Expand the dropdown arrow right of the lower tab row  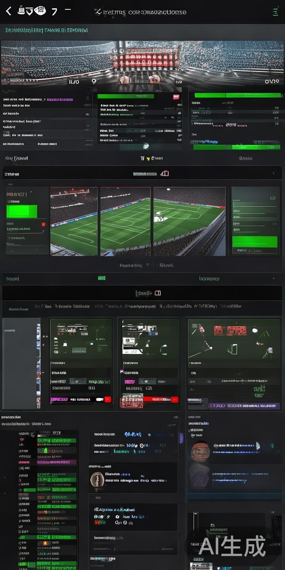[x=274, y=279]
